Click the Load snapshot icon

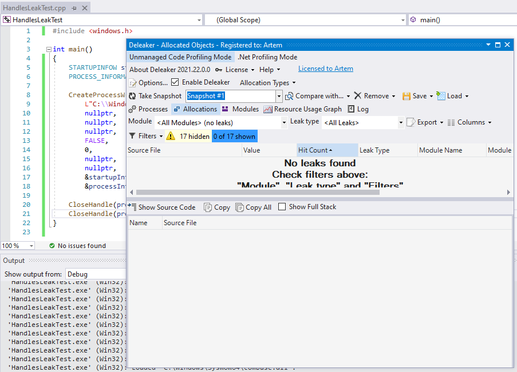(x=441, y=96)
